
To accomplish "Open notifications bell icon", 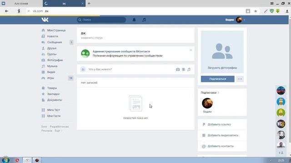I will pos(134,20).
